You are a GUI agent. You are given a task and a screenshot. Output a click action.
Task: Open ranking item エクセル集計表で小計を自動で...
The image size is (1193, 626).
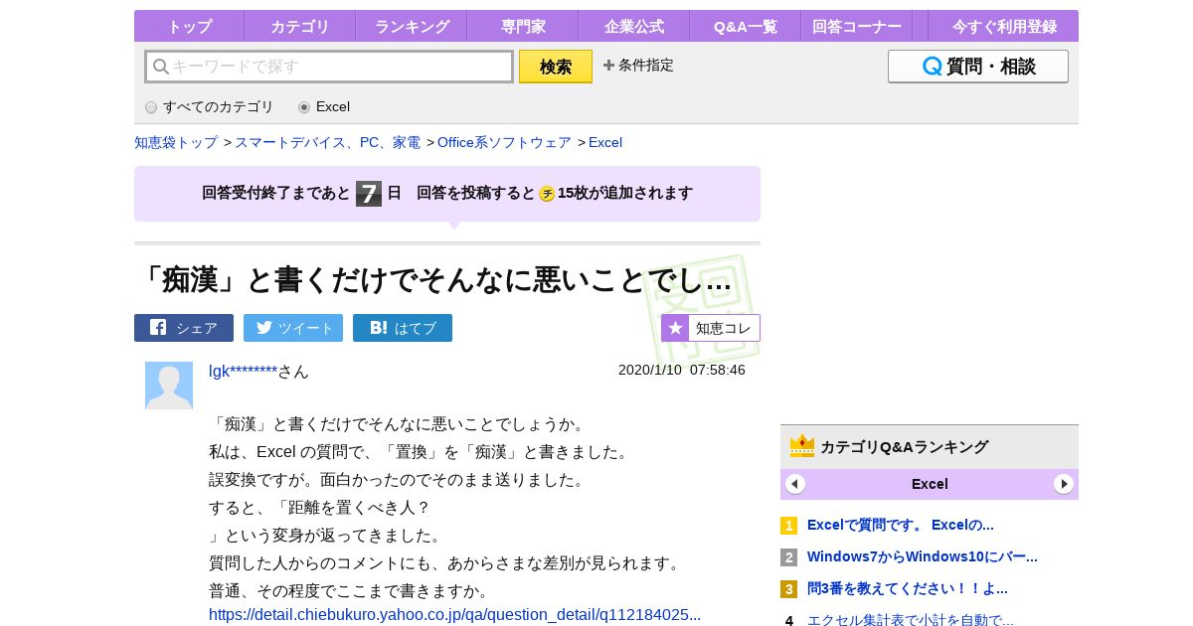(911, 620)
